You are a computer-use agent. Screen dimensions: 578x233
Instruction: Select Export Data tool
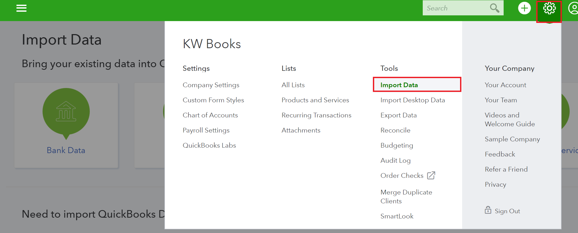398,115
